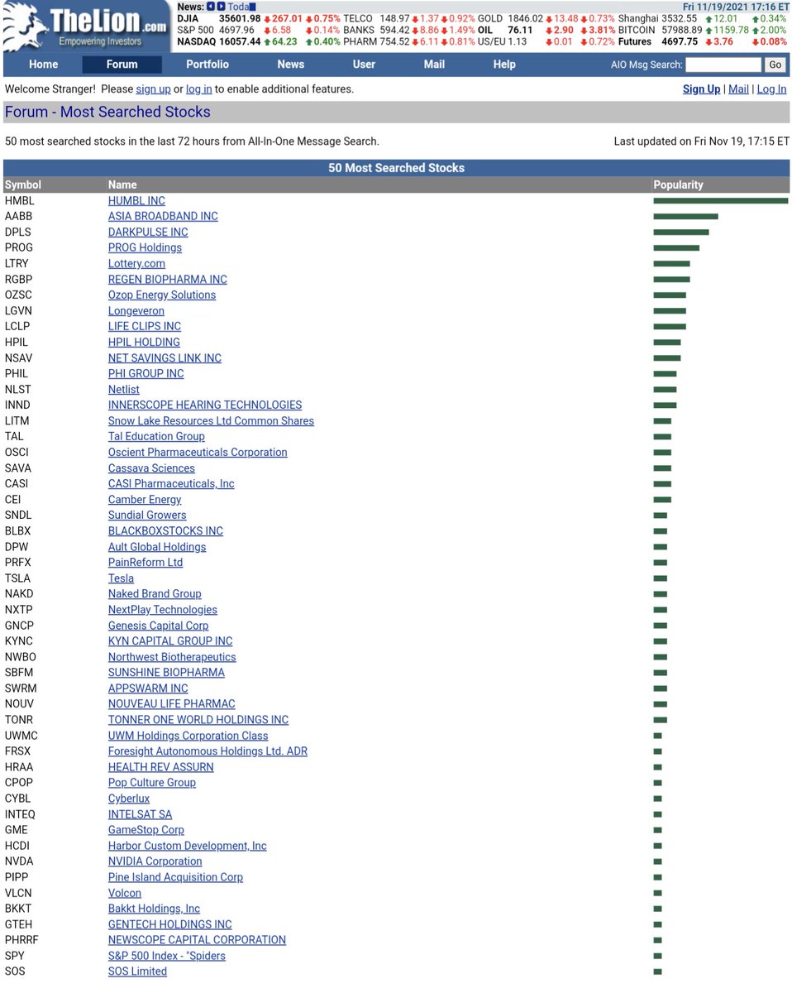Open Cassava Sciences link
Screen dimensions: 792x993
(151, 468)
